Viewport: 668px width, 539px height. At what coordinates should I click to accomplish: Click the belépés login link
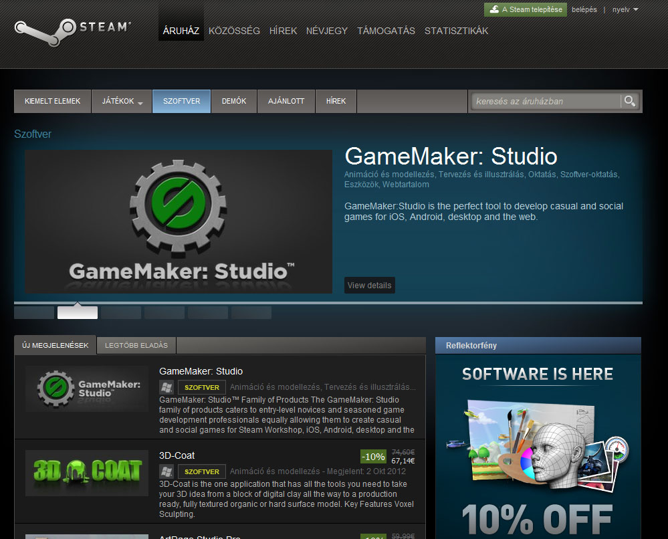584,9
